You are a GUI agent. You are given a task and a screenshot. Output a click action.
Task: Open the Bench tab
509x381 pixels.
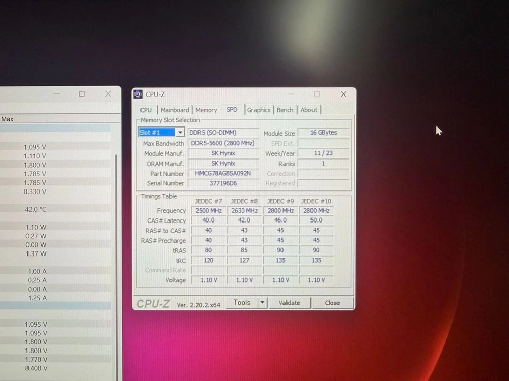point(285,110)
